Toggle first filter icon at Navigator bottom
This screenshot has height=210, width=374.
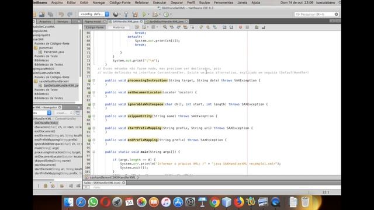[38, 185]
